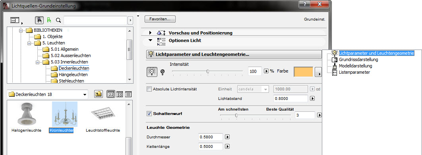Select the 5.02 Aussenleuchten folder
Viewport: 422px width, 155px height.
tap(71, 55)
